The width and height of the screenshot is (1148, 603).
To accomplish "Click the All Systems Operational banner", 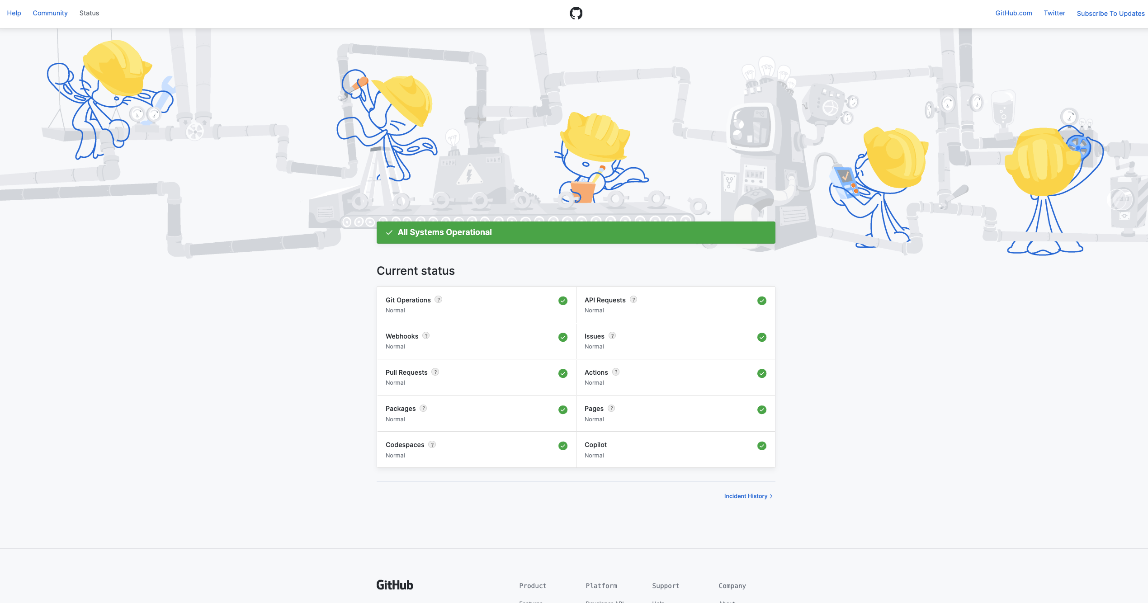I will pyautogui.click(x=576, y=232).
